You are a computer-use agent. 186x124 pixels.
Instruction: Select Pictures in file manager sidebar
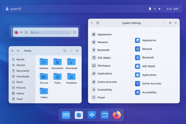(x=19, y=88)
